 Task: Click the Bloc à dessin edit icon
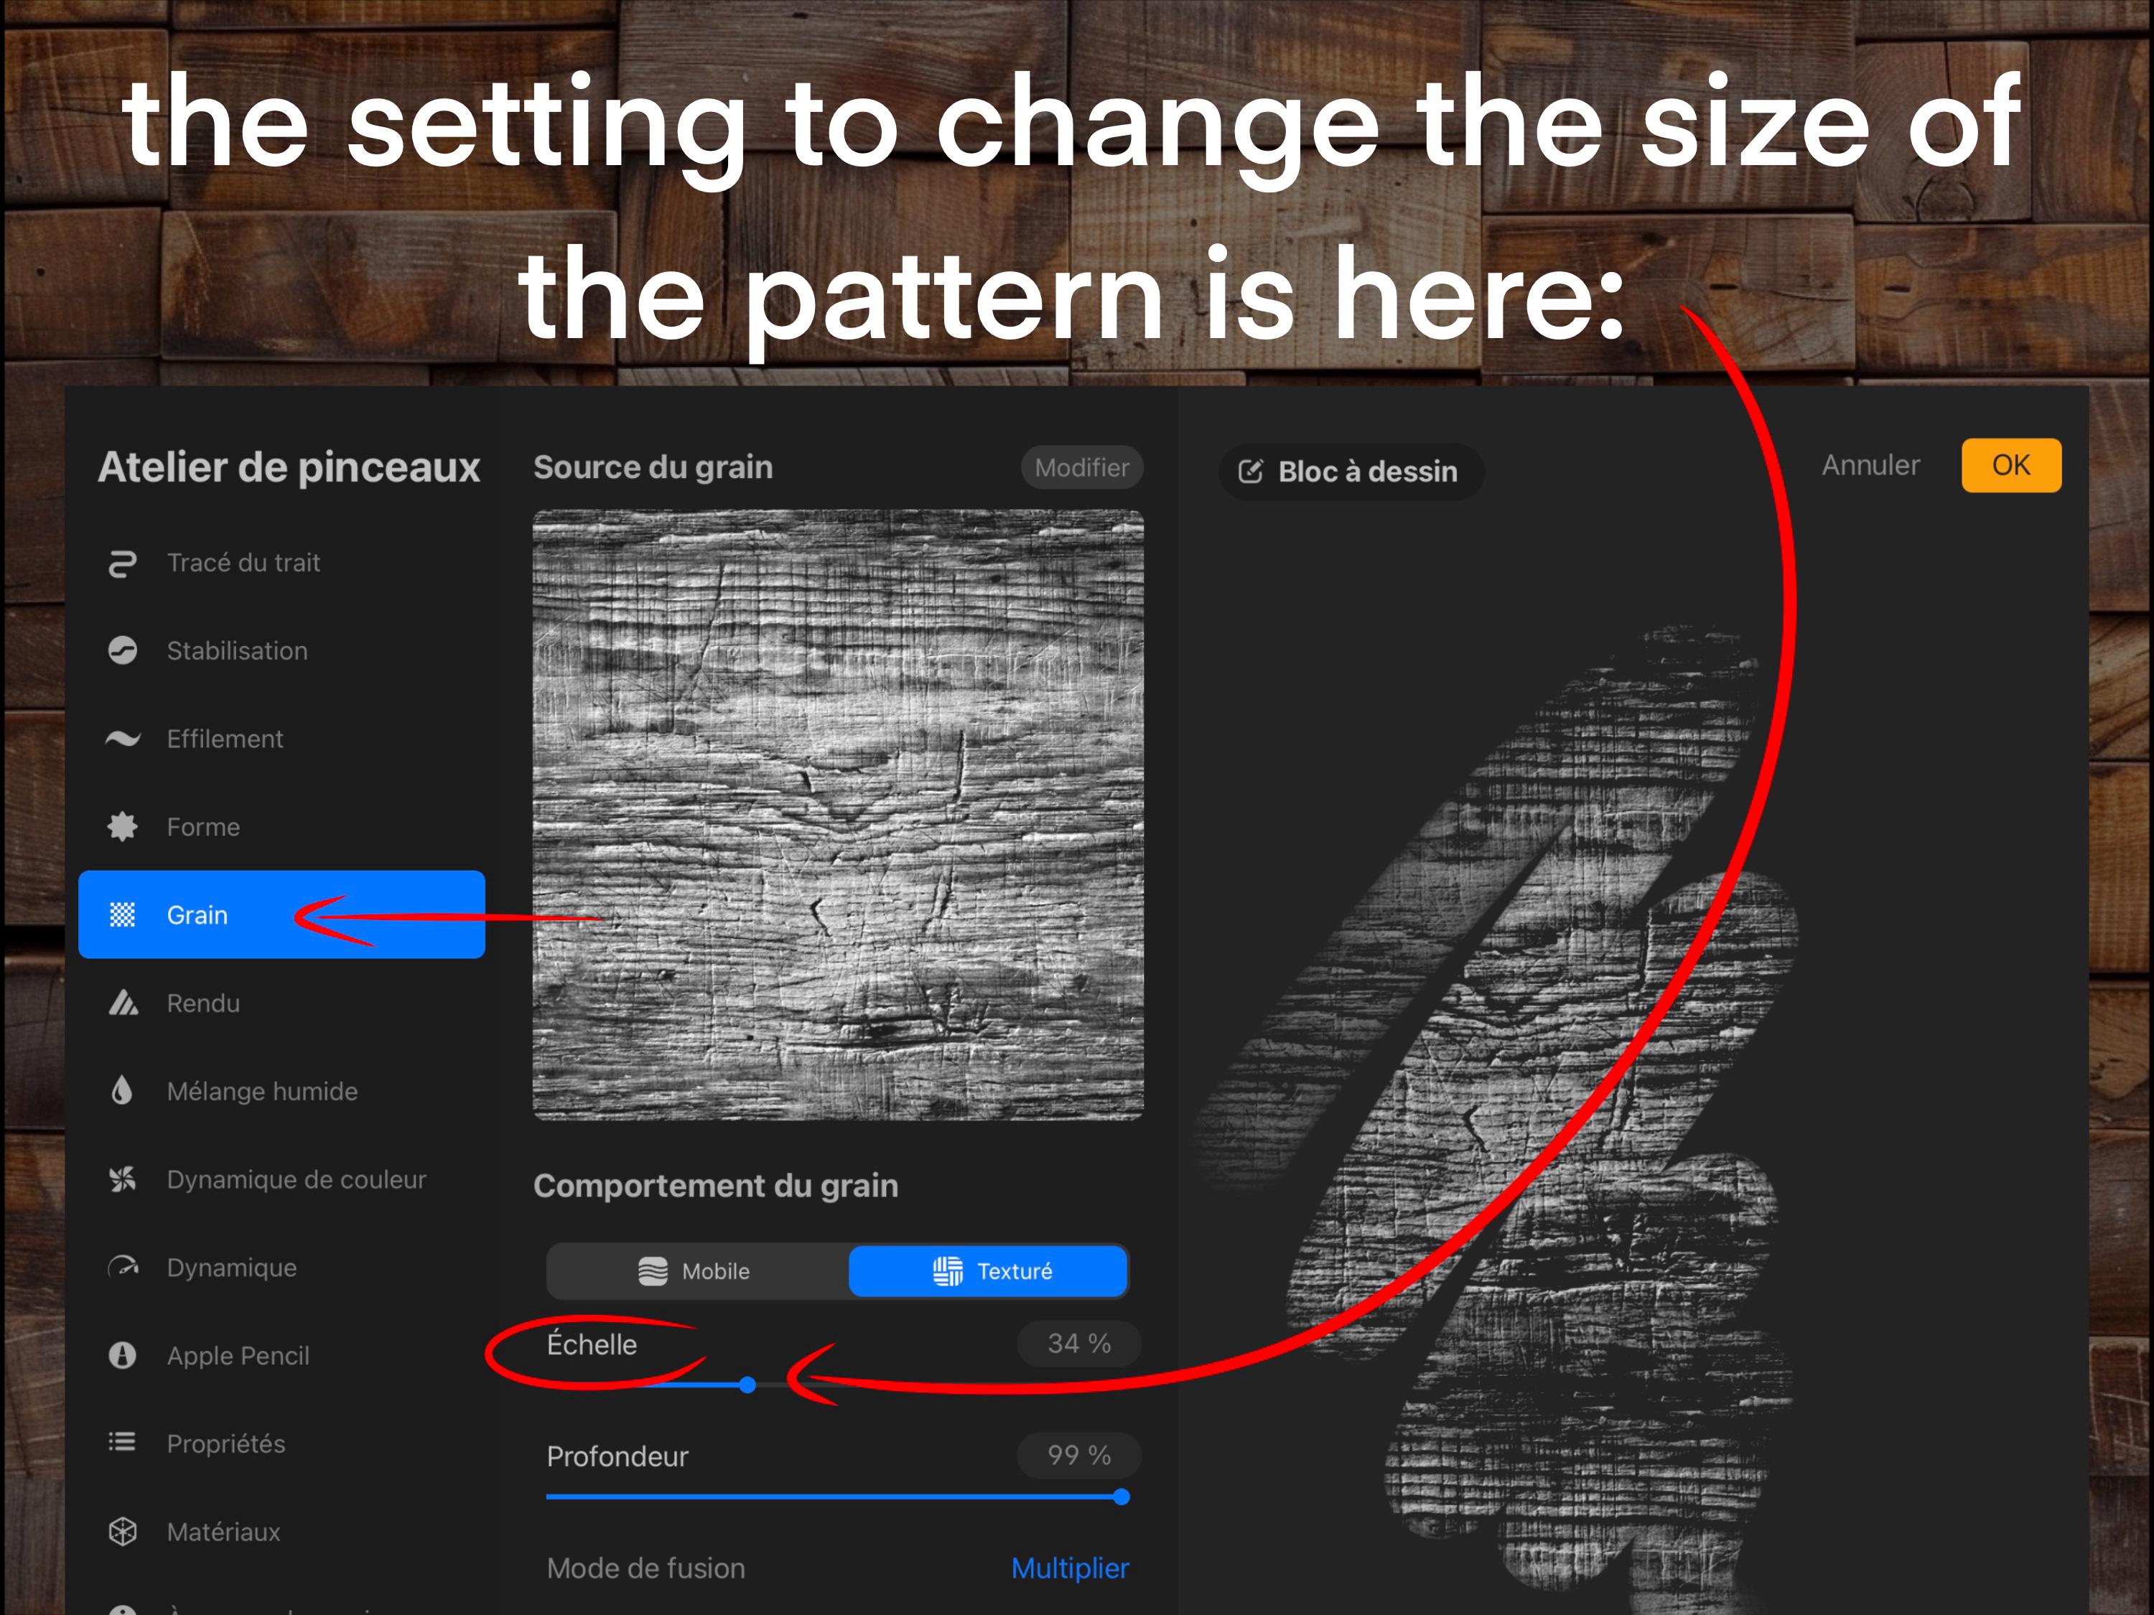1250,472
